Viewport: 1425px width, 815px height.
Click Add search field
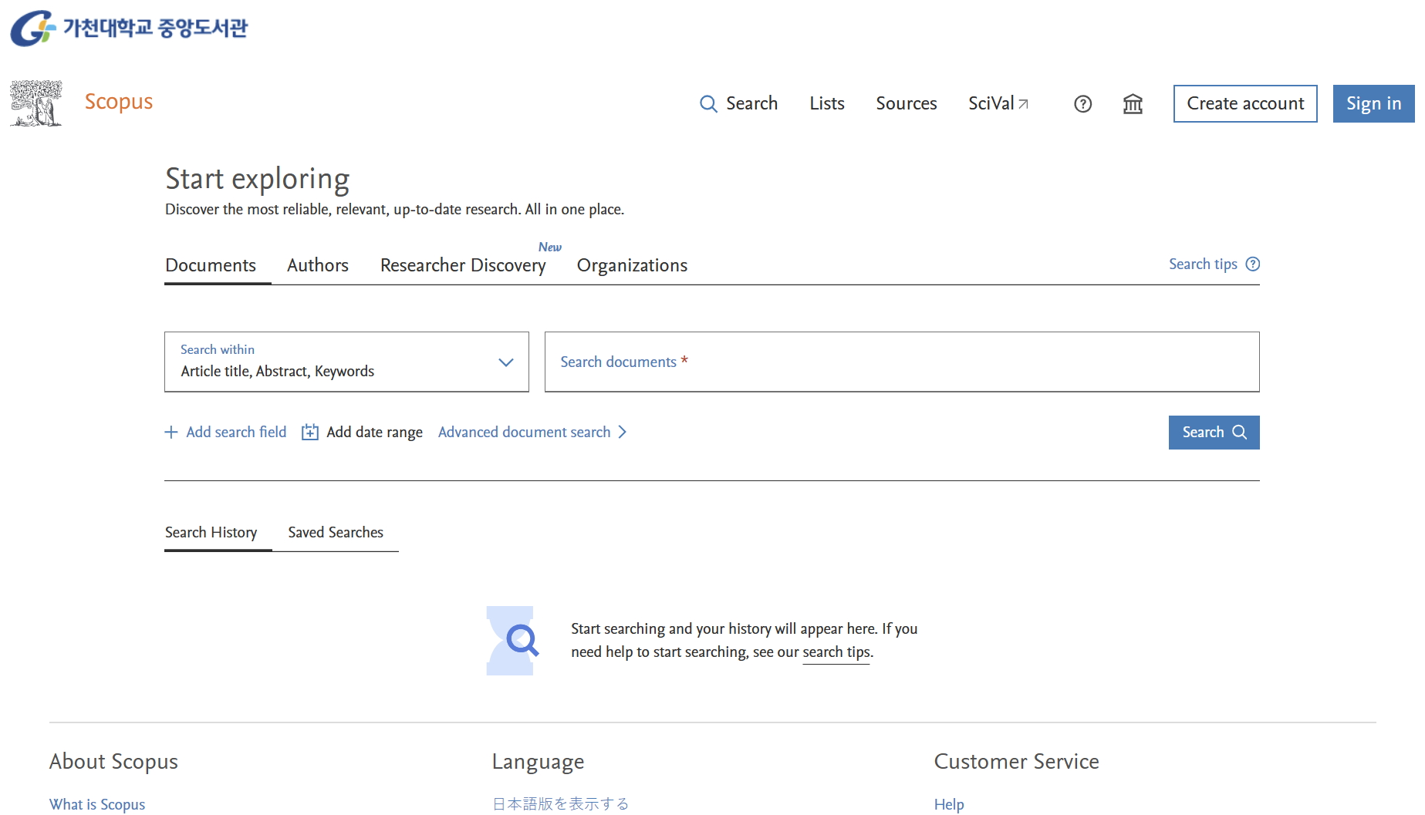click(225, 432)
